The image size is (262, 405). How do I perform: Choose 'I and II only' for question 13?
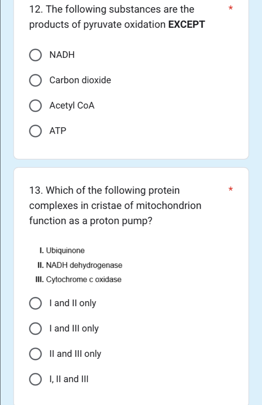tap(35, 303)
